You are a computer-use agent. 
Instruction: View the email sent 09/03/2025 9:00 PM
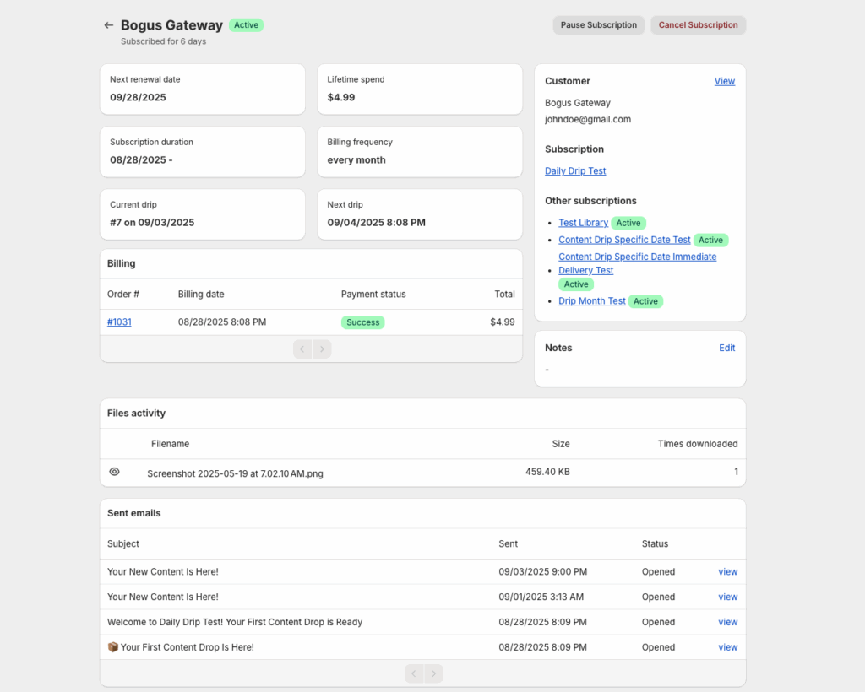[727, 572]
